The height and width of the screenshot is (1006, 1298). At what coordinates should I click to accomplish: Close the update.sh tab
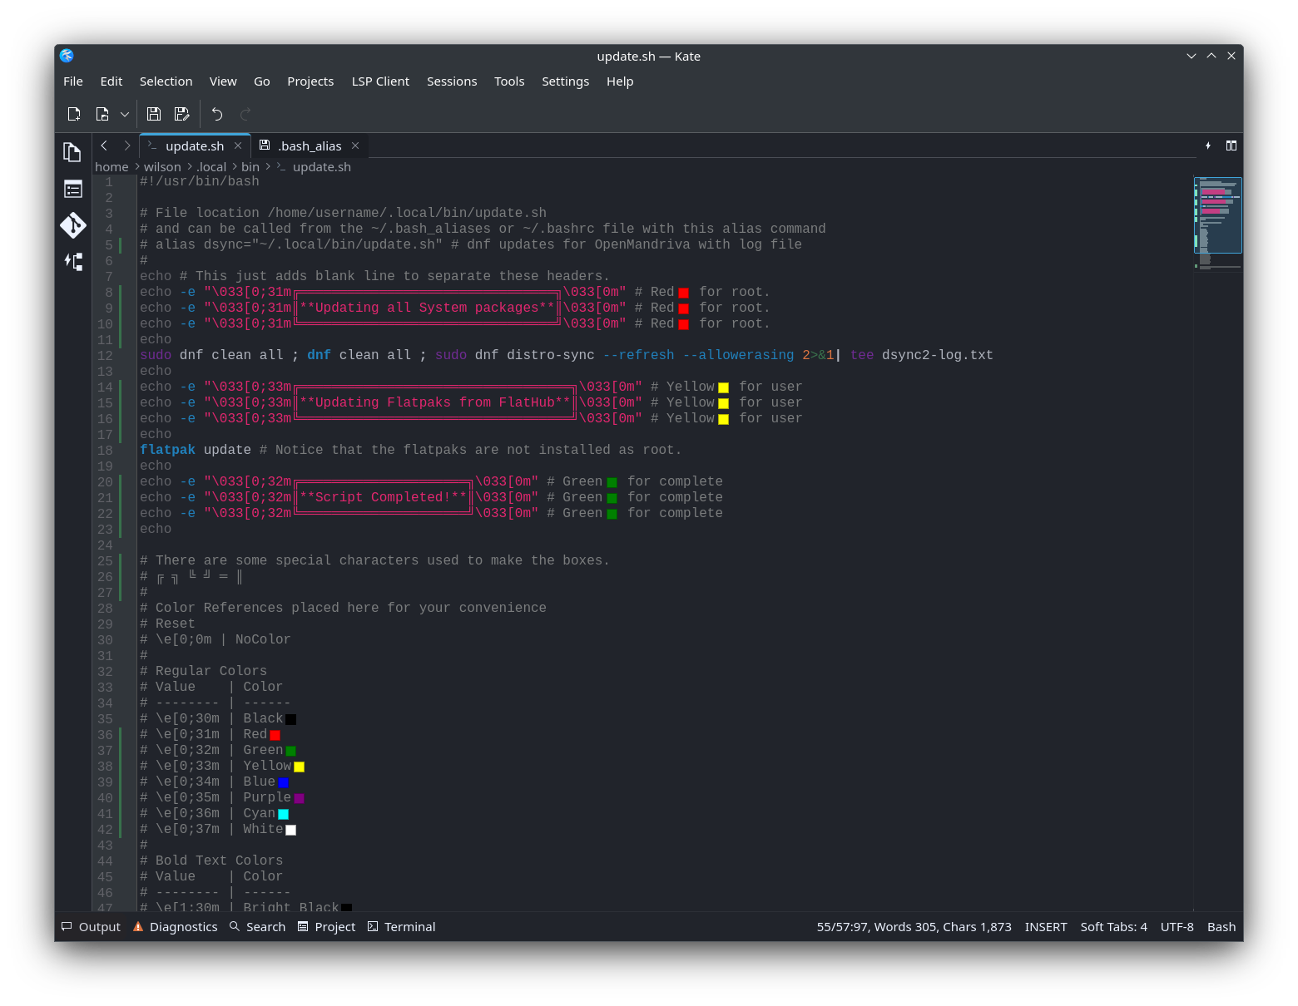pyautogui.click(x=238, y=145)
